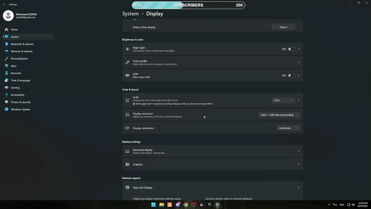371x209 pixels.
Task: Click the Gaming controller icon
Action: click(x=6, y=88)
